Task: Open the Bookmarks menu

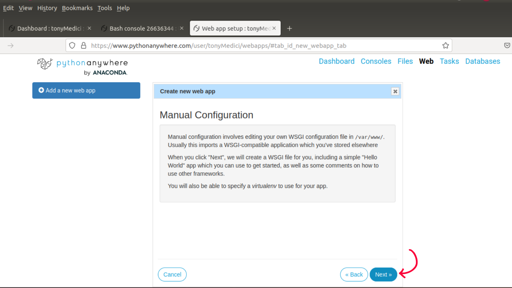Action: coord(77,8)
